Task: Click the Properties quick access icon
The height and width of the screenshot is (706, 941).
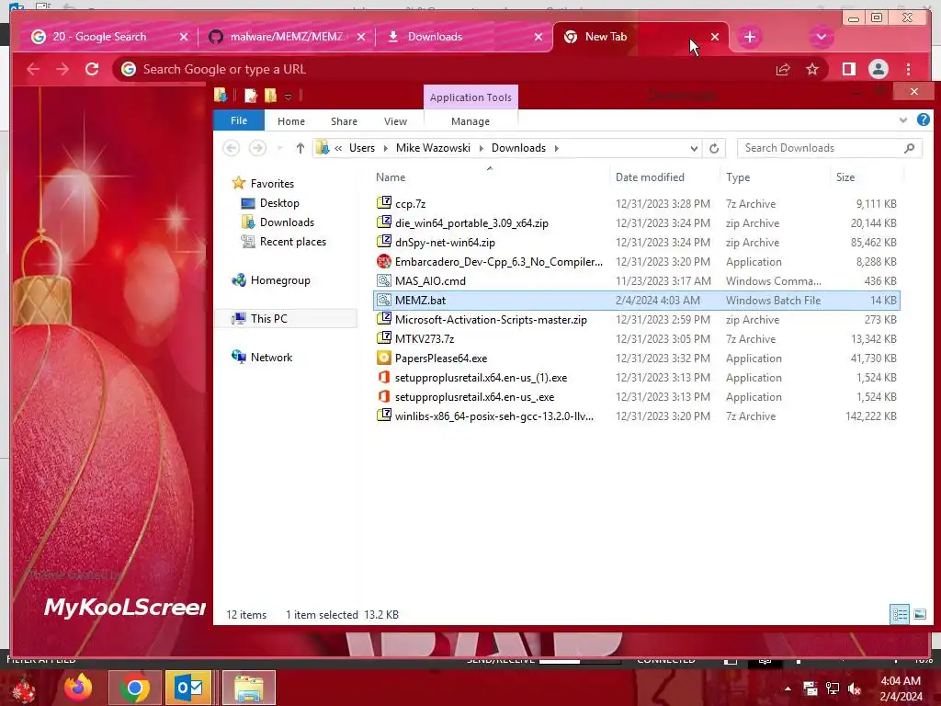Action: pos(250,96)
